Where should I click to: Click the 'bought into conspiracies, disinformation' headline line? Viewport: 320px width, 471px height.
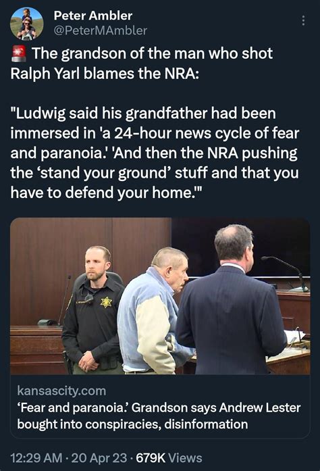(133, 424)
